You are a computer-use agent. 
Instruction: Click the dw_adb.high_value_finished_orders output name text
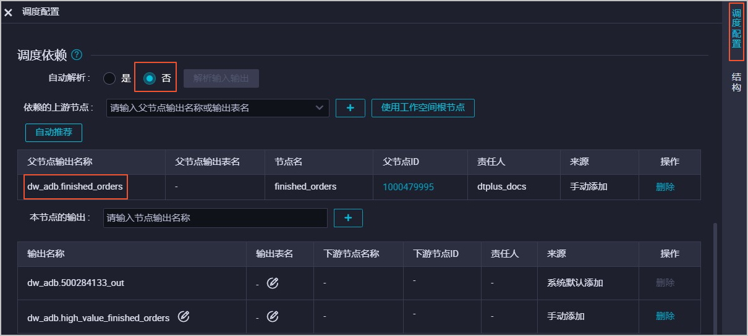98,318
